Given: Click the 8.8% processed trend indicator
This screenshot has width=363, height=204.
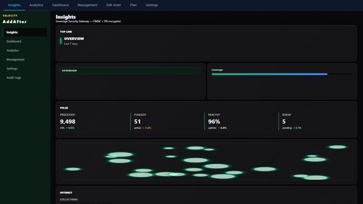Looking at the screenshot, I should pos(70,128).
